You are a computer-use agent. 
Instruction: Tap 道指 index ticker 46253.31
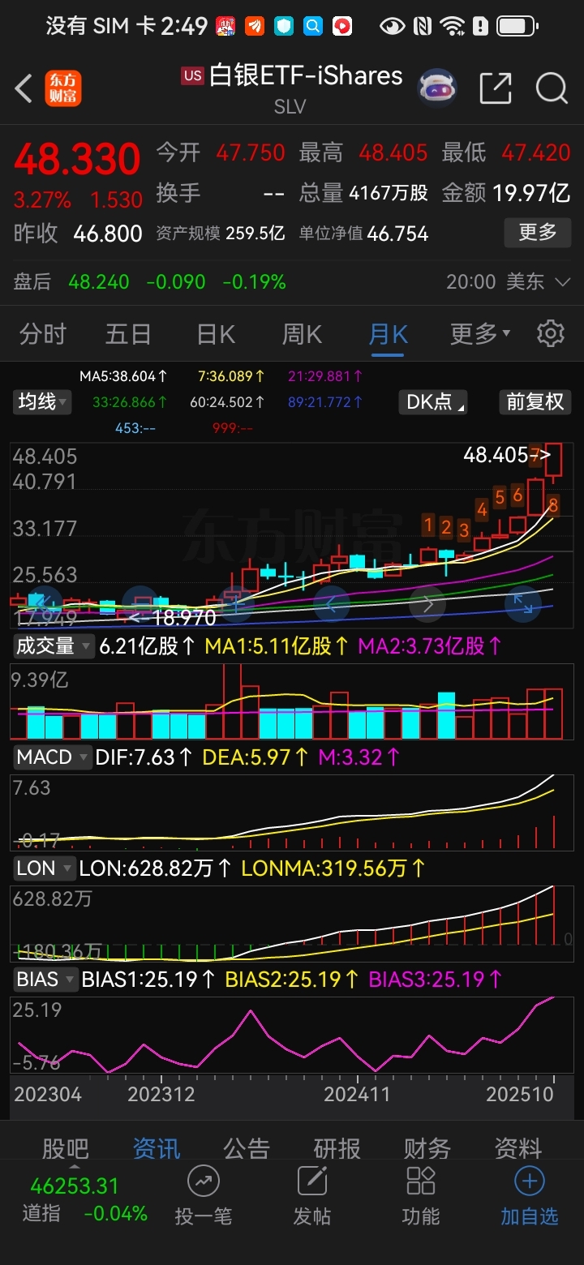click(x=75, y=1186)
